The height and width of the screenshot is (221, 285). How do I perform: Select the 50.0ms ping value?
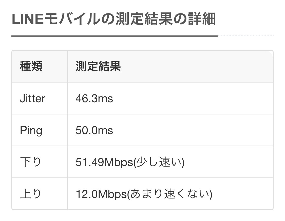click(x=94, y=130)
